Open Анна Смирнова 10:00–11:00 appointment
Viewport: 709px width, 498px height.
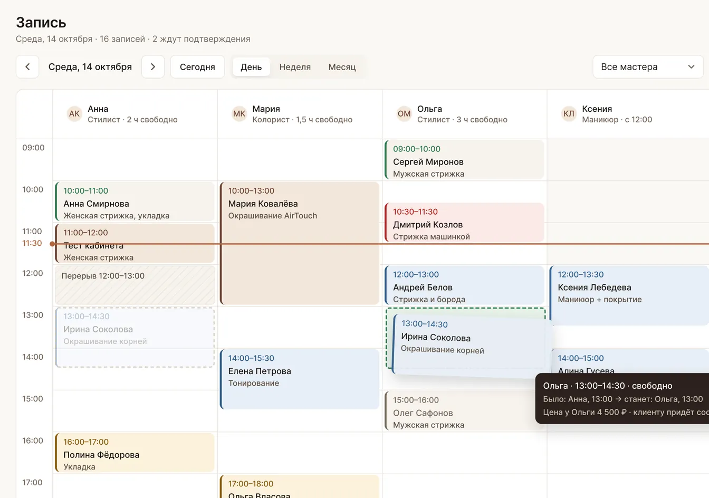coord(135,202)
